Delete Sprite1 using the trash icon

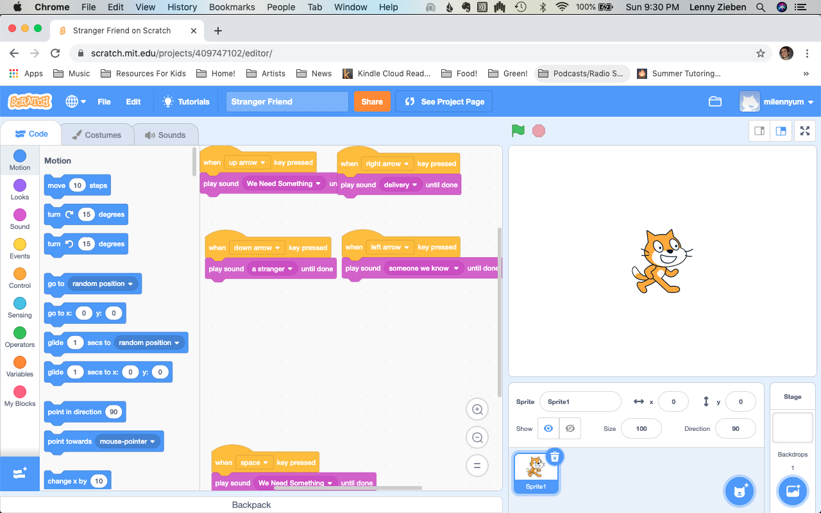point(555,457)
